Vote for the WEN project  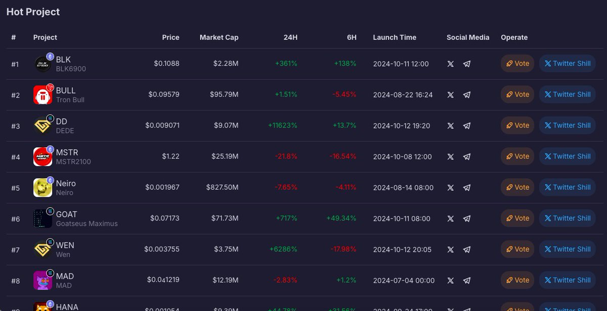517,249
